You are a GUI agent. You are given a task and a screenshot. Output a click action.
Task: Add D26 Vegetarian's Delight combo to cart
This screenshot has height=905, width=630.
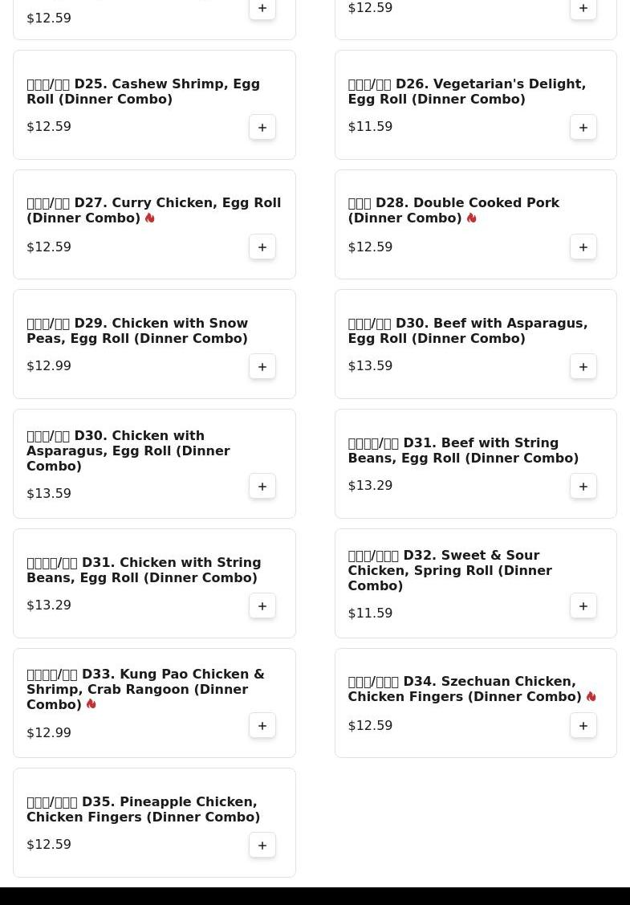point(583,127)
